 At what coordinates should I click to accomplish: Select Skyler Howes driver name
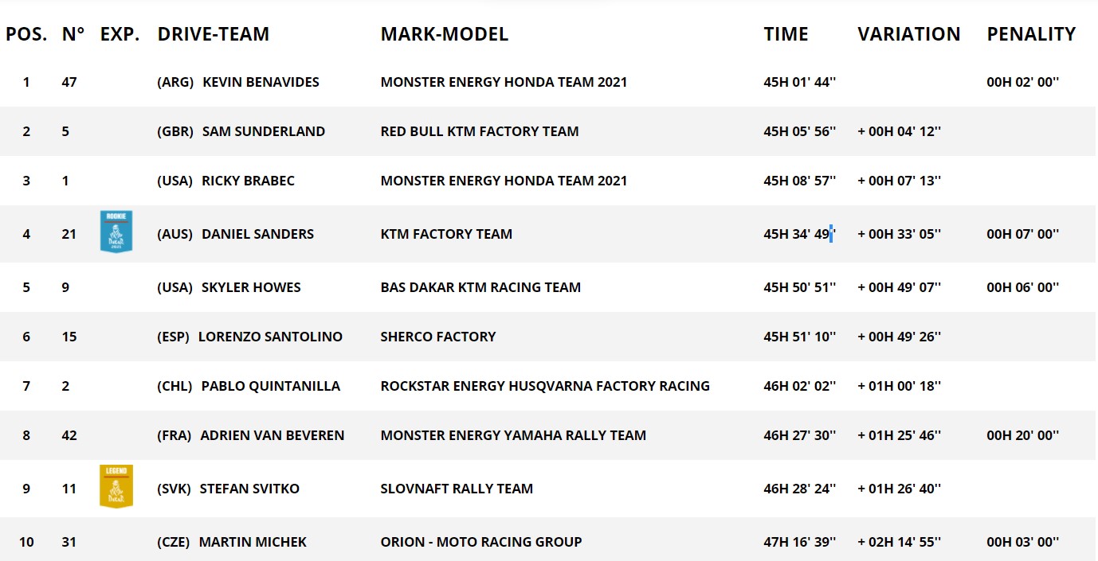click(251, 287)
